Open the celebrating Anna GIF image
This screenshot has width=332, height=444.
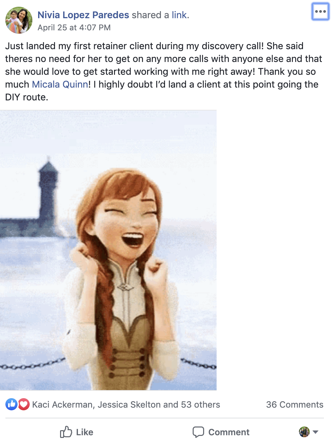click(108, 250)
